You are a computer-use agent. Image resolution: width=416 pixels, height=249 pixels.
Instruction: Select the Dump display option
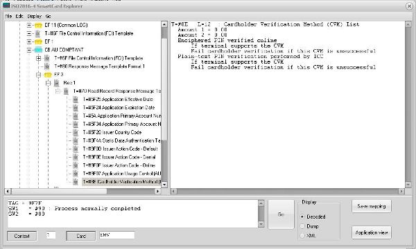pos(302,226)
